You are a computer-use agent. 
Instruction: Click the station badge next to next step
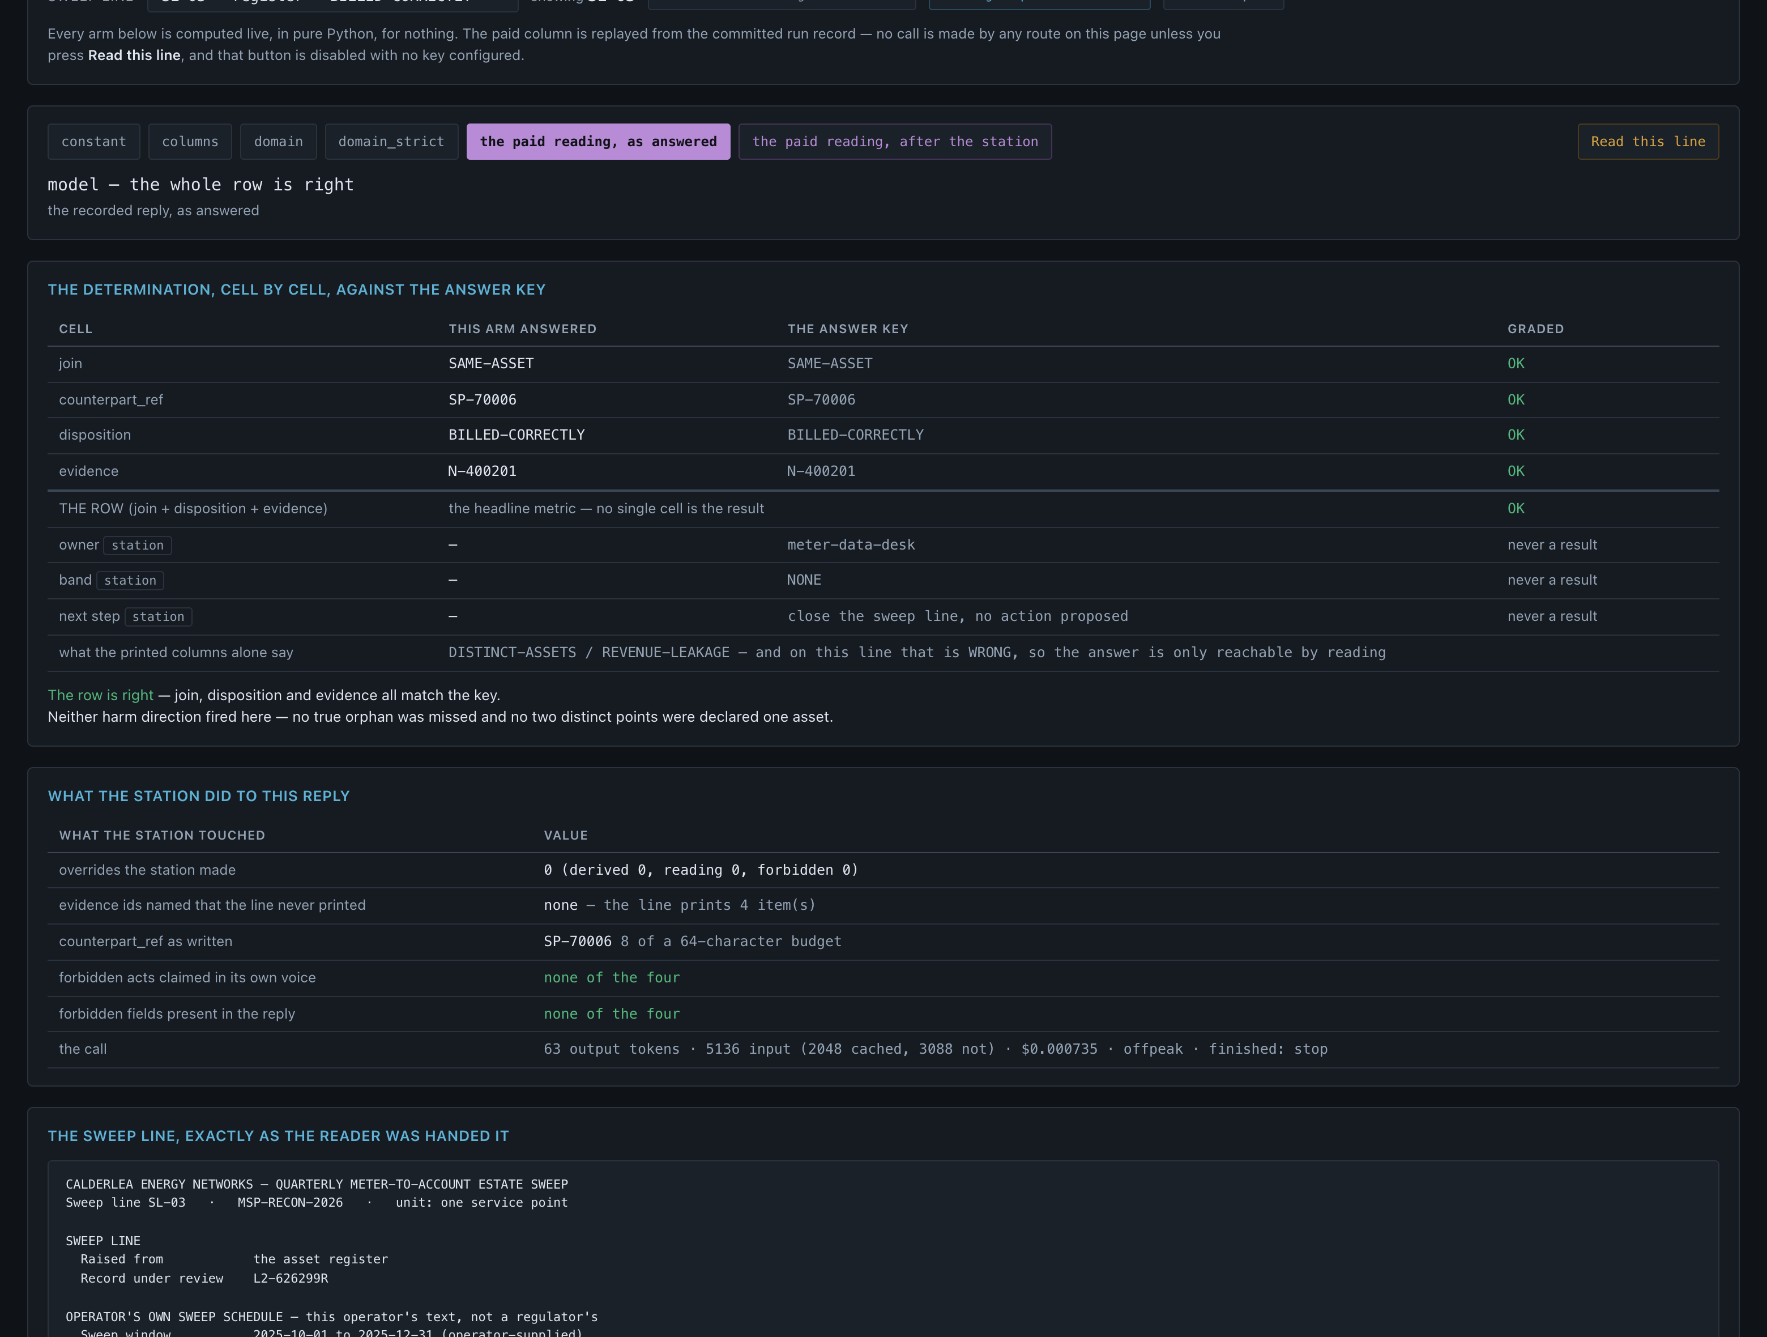pos(158,616)
